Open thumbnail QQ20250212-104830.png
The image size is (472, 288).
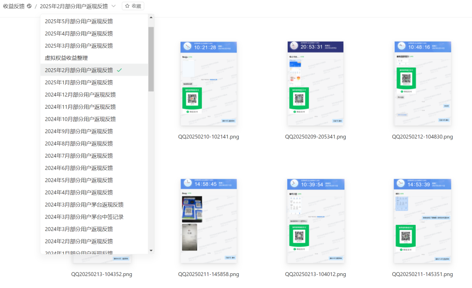423,83
